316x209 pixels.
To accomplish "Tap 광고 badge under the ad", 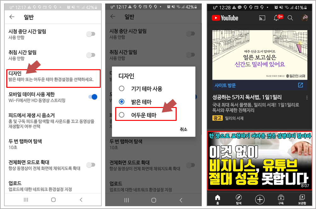I will coord(217,118).
